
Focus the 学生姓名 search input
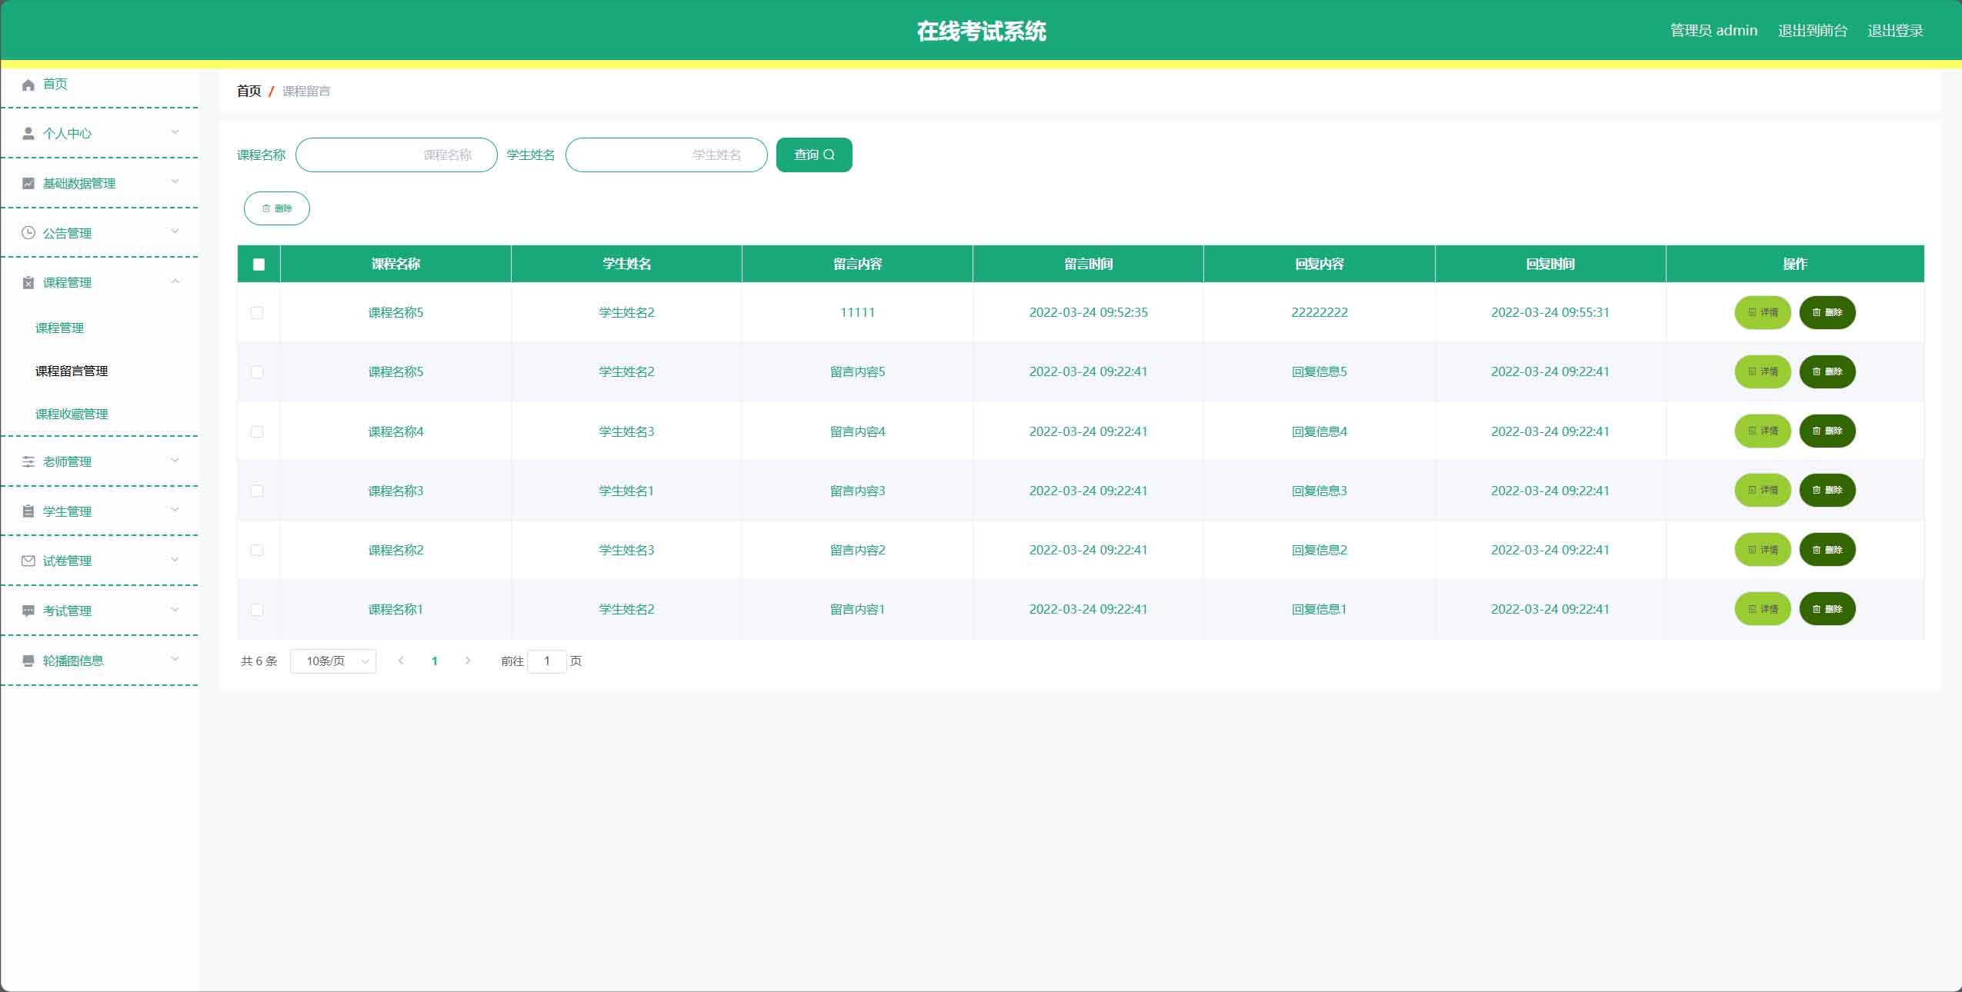coord(666,155)
